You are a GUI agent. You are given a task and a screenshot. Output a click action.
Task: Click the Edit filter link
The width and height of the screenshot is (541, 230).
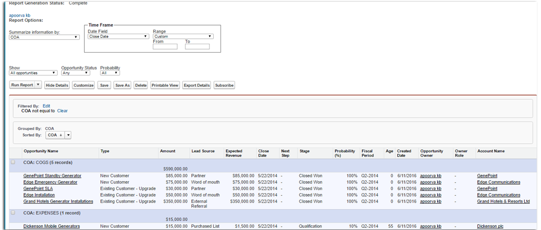(46, 105)
